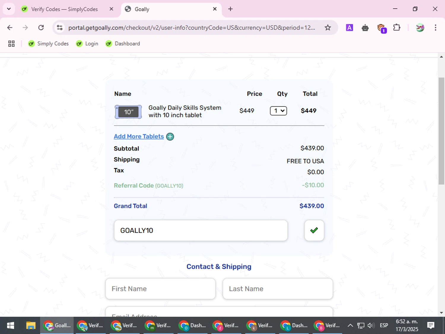Open the quantity dropdown

pyautogui.click(x=278, y=111)
